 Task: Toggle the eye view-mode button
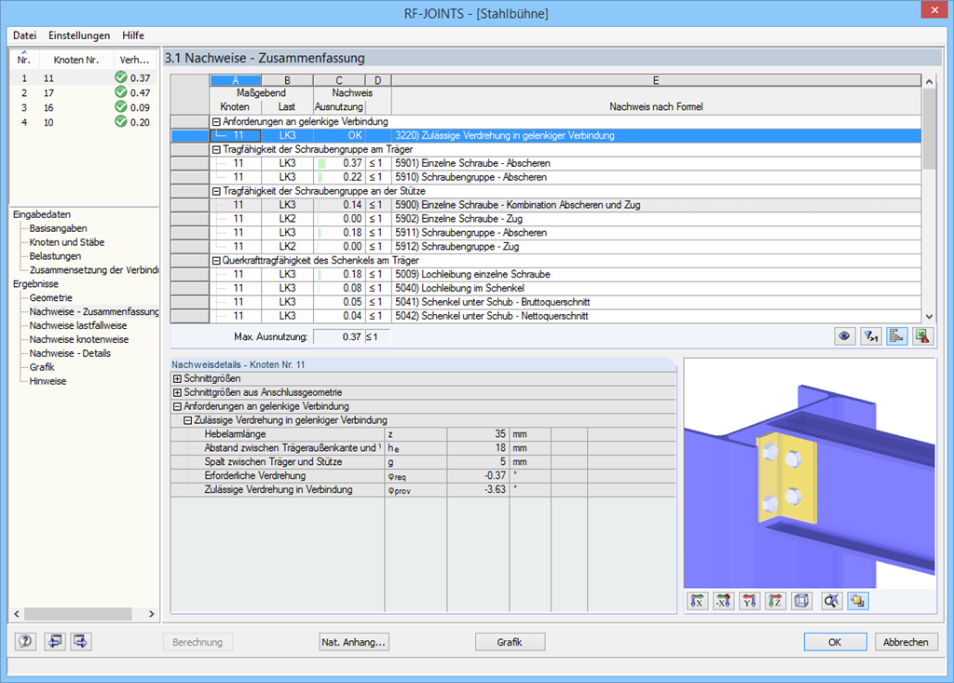coord(844,336)
